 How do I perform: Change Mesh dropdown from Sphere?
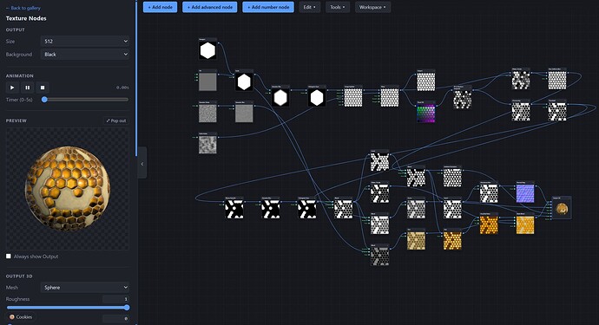pyautogui.click(x=85, y=287)
